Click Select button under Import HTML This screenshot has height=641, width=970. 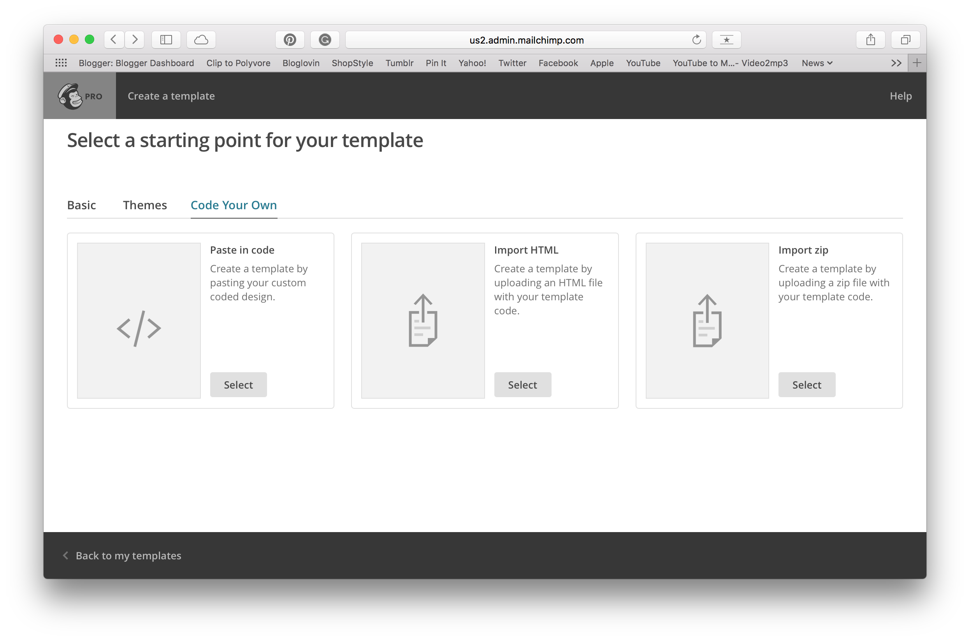pyautogui.click(x=522, y=384)
